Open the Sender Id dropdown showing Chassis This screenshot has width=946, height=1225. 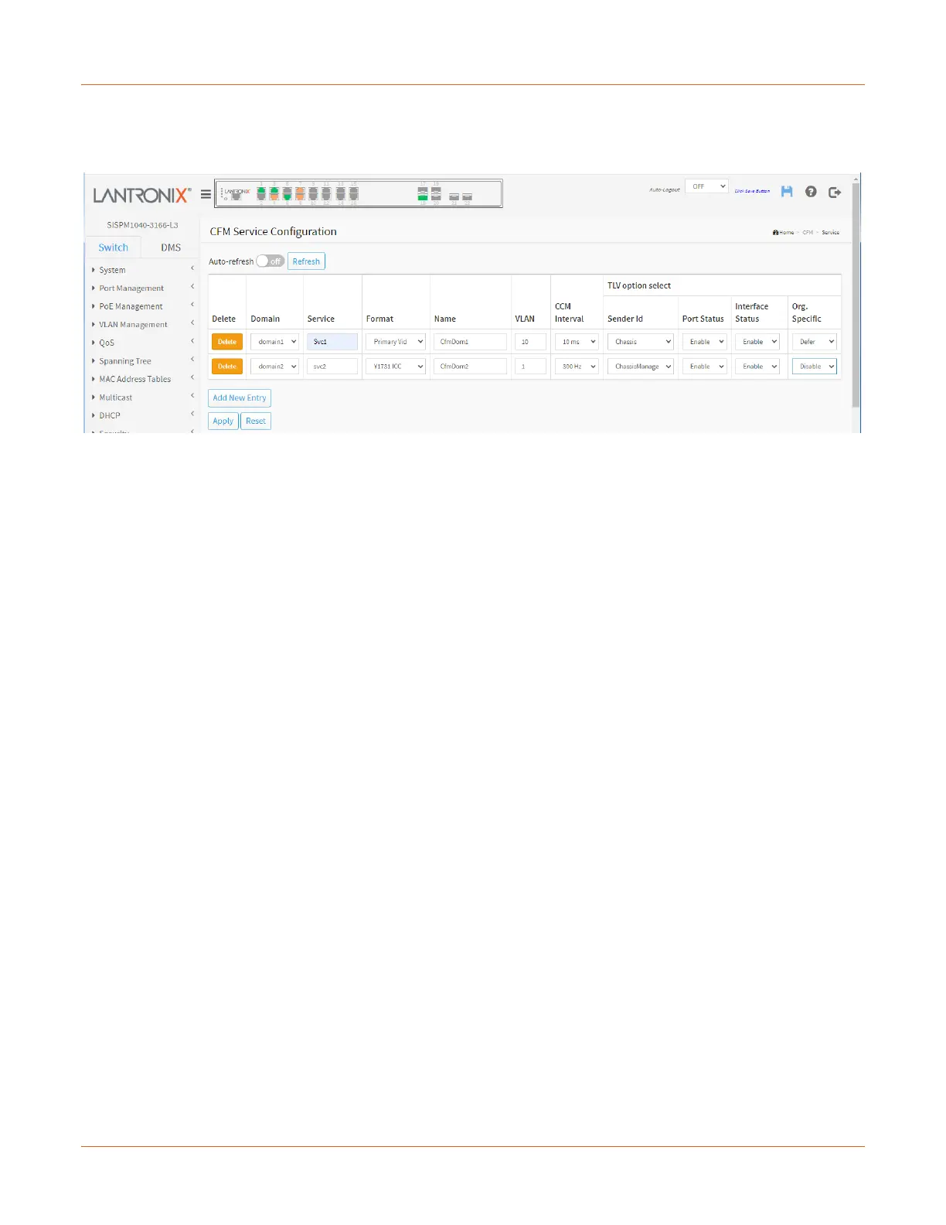click(x=641, y=342)
